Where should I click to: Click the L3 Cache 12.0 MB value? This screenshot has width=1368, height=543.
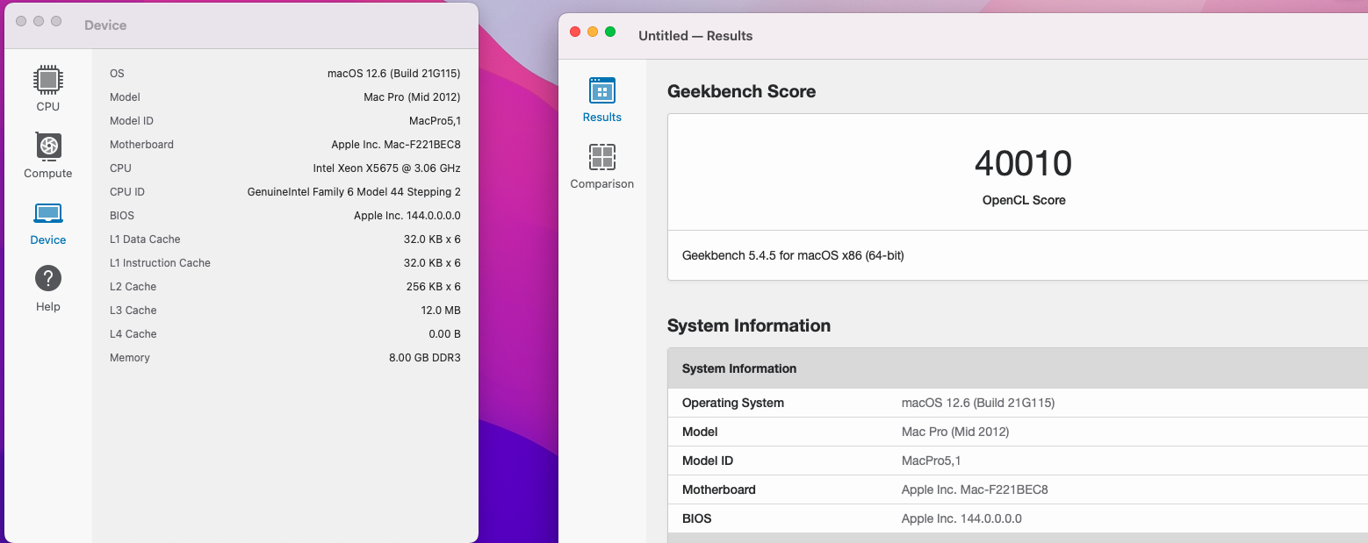441,311
